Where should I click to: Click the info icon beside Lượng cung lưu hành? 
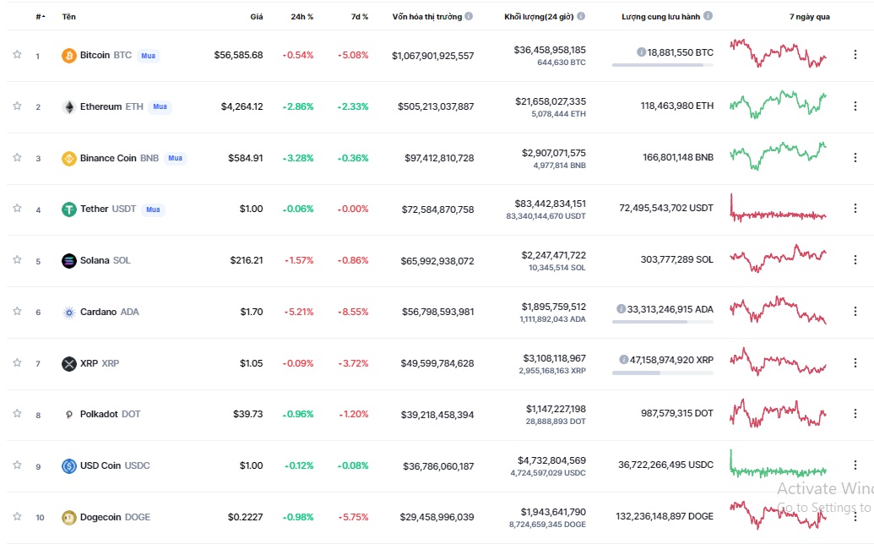[x=708, y=16]
